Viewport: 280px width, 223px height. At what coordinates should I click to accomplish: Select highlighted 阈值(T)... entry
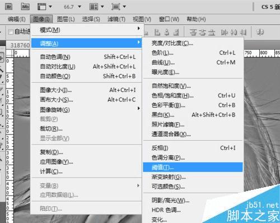(193, 167)
